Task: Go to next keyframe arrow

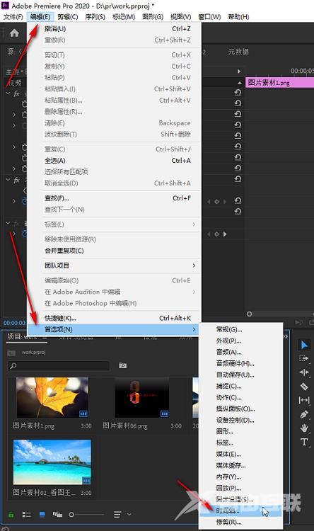Action: click(225, 234)
